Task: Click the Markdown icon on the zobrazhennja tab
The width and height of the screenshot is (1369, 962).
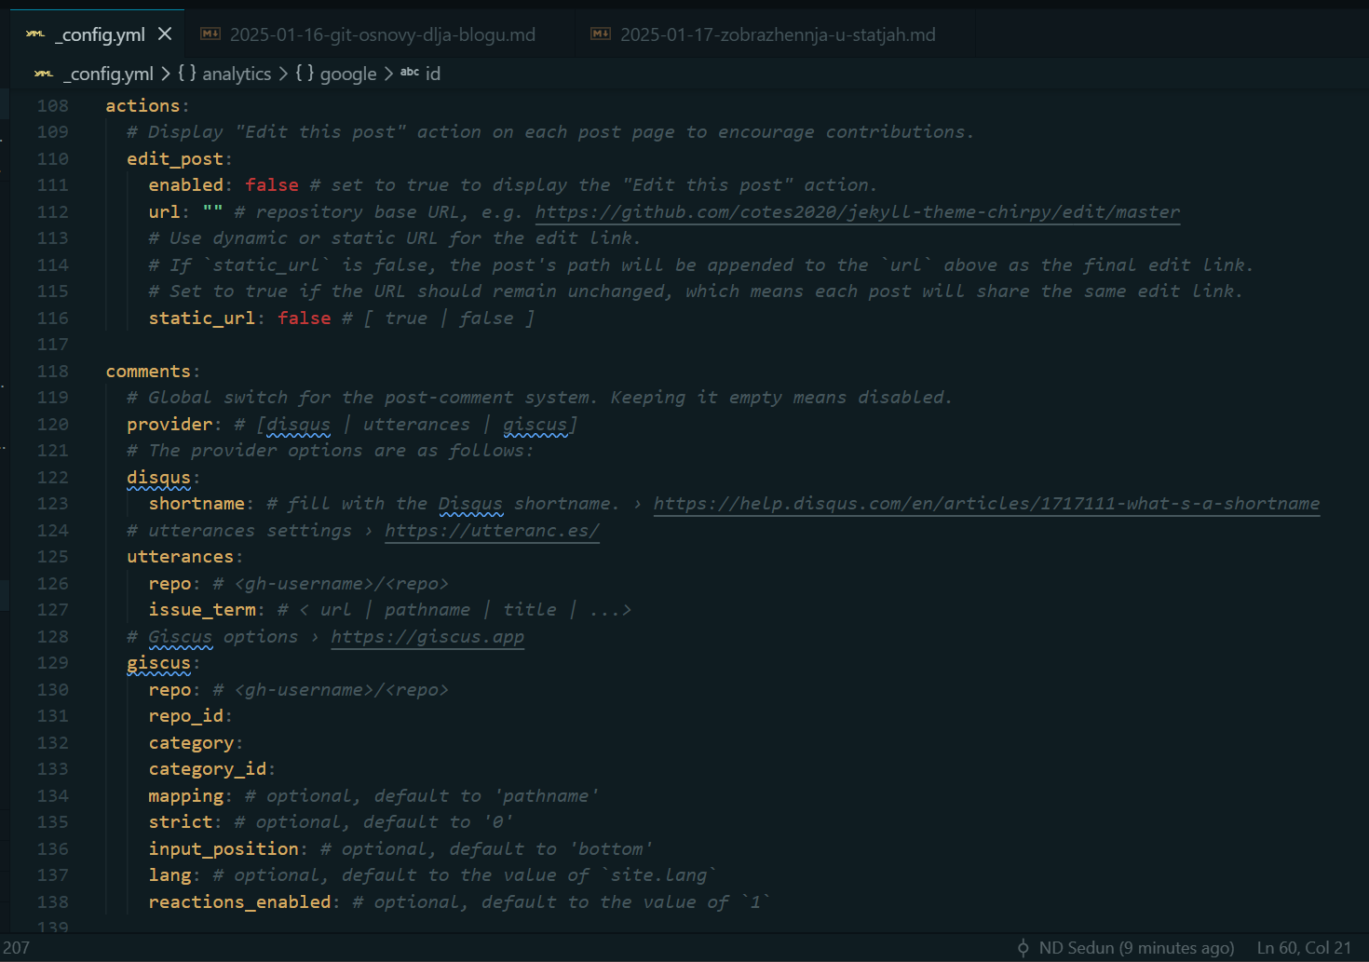Action: 601,34
